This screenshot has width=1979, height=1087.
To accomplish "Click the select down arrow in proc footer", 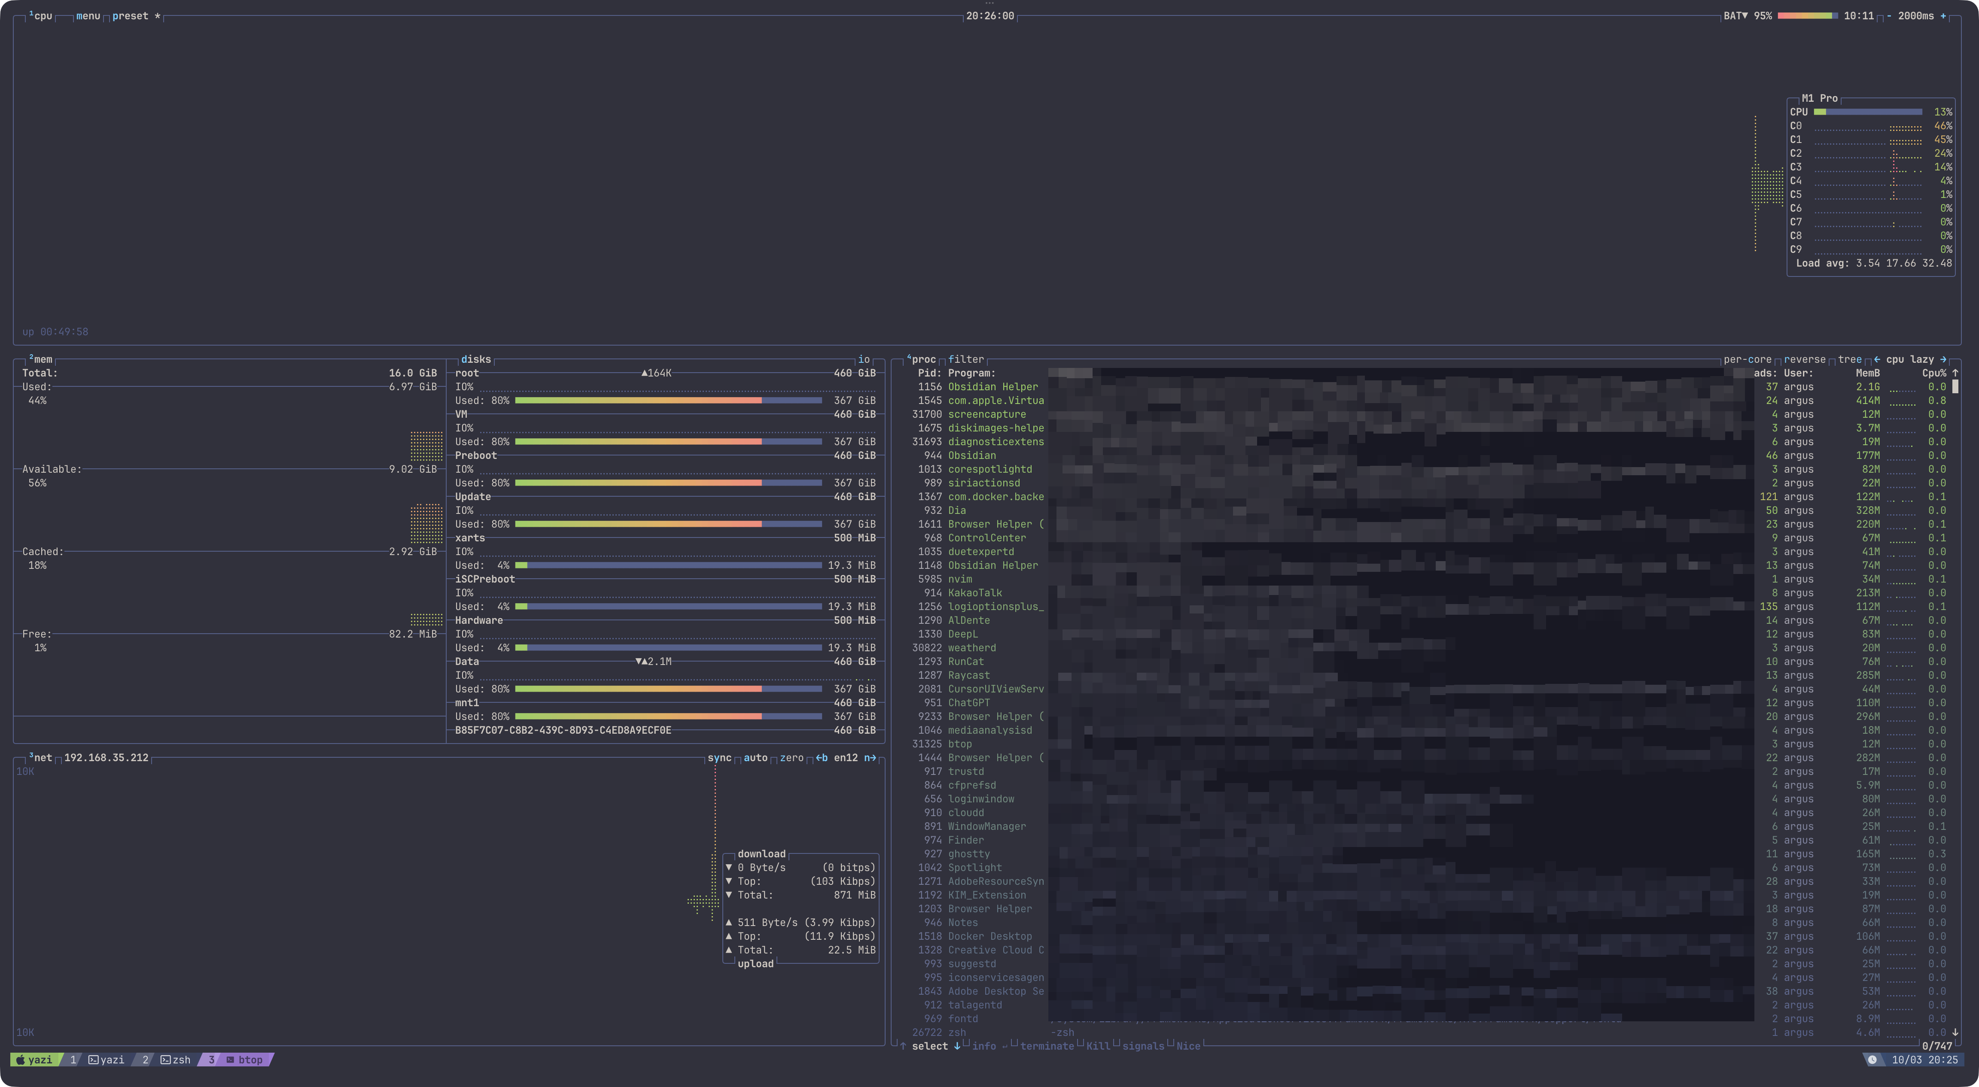I will pyautogui.click(x=956, y=1046).
